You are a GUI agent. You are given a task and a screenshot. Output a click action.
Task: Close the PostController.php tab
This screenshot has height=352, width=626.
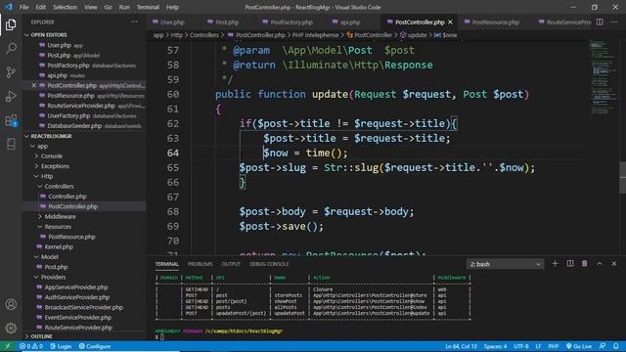pos(450,22)
